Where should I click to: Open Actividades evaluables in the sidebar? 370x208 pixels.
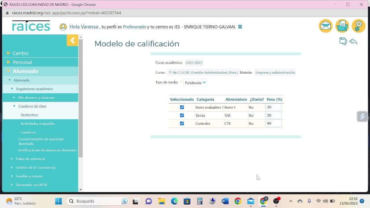click(38, 123)
